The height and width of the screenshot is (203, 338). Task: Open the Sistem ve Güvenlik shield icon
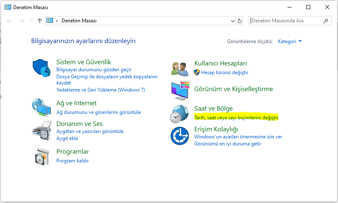click(41, 68)
